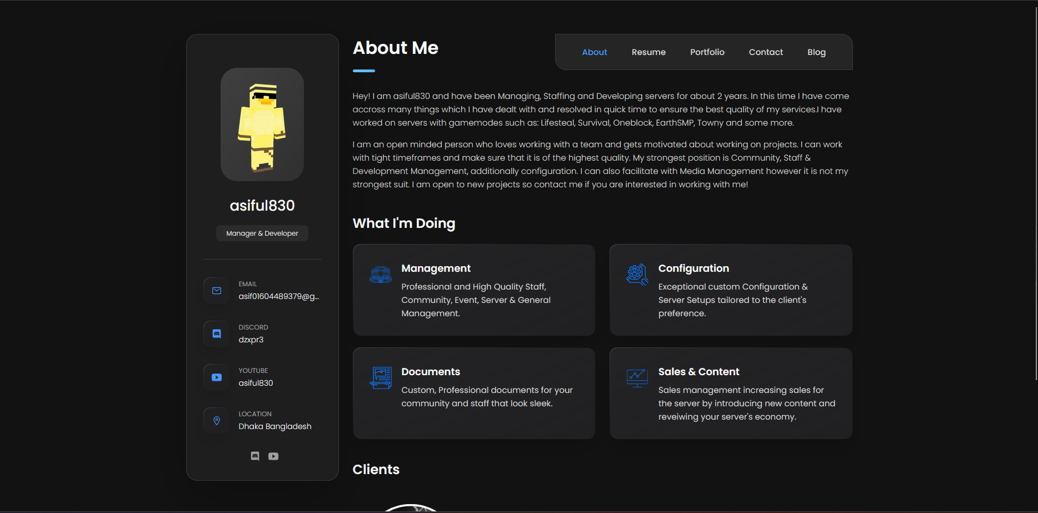Click the email address asif01604489379@g...
The image size is (1038, 513).
(279, 296)
